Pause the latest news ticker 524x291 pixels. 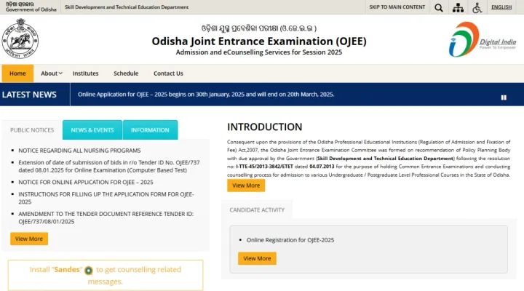pos(503,97)
